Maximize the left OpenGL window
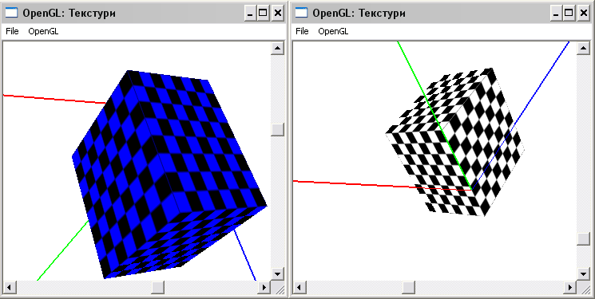Image resolution: width=595 pixels, height=299 pixels. [263, 14]
